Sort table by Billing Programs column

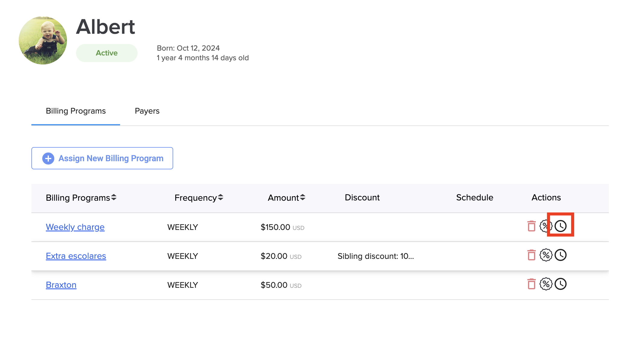coord(114,197)
